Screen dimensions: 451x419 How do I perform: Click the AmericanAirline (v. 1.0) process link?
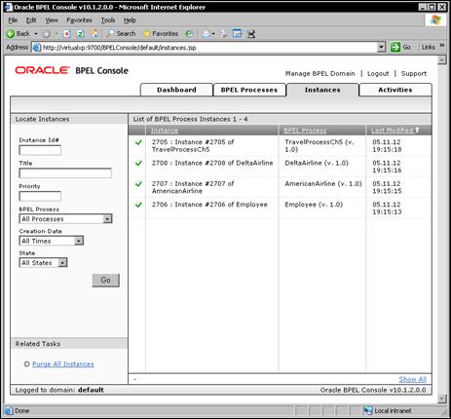(323, 184)
